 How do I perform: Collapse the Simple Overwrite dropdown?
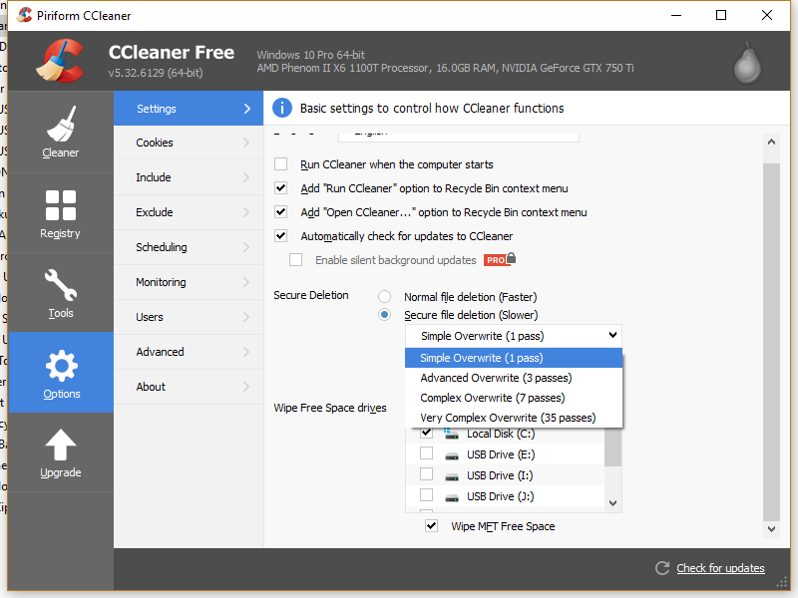pyautogui.click(x=514, y=336)
